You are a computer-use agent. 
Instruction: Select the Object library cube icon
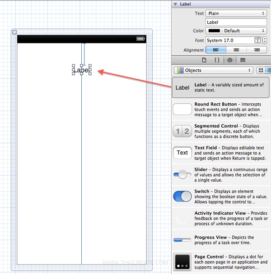click(x=229, y=60)
